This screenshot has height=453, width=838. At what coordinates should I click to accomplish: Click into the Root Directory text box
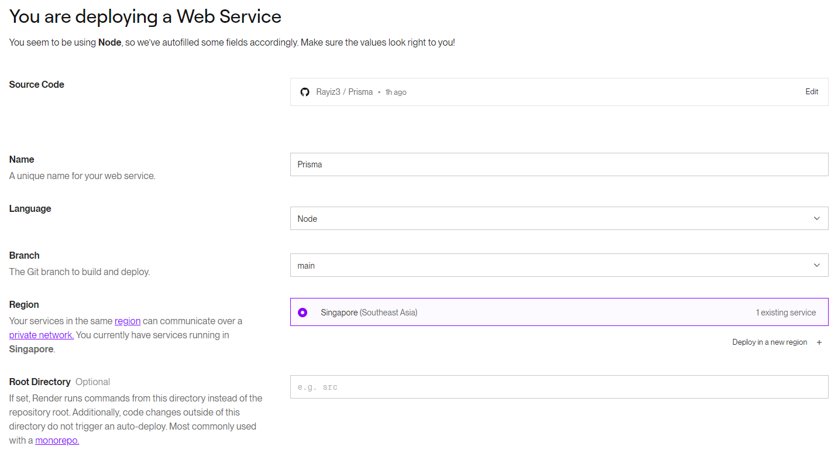click(x=558, y=387)
